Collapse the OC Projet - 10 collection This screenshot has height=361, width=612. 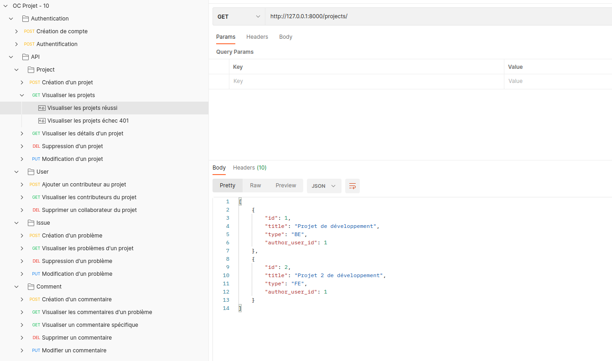tap(5, 6)
